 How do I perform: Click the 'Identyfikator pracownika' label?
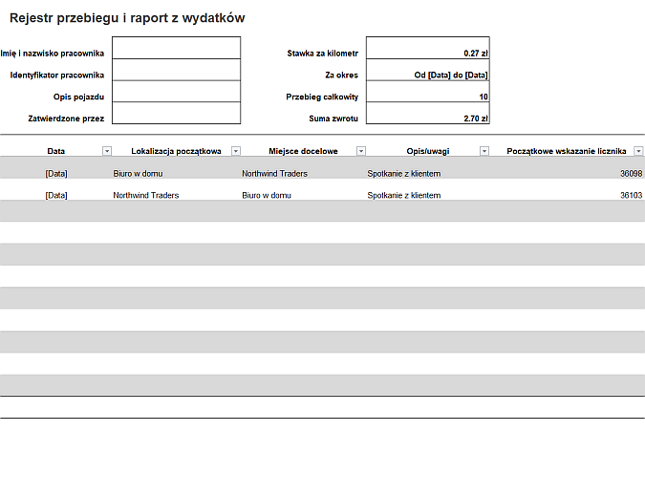click(x=57, y=75)
